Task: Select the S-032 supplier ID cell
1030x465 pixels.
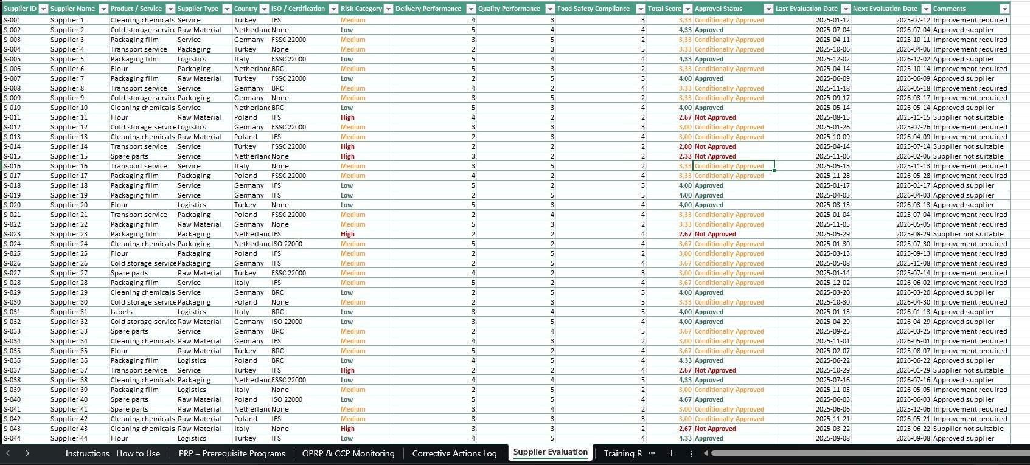Action: [x=24, y=322]
